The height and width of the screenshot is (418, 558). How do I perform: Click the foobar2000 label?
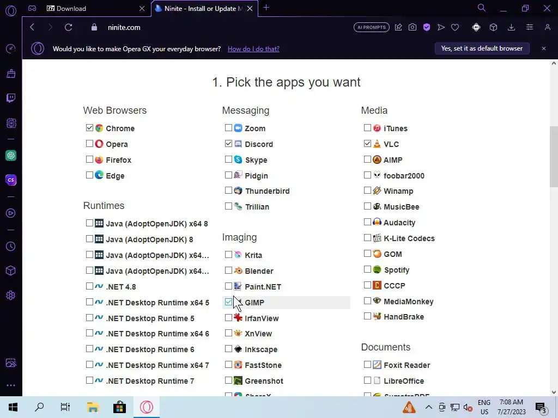click(x=404, y=176)
